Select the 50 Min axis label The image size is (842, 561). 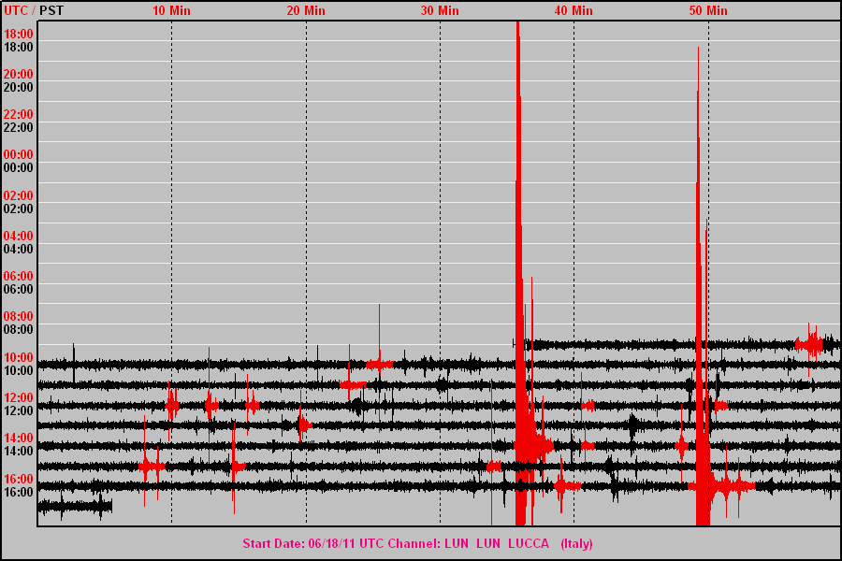708,10
